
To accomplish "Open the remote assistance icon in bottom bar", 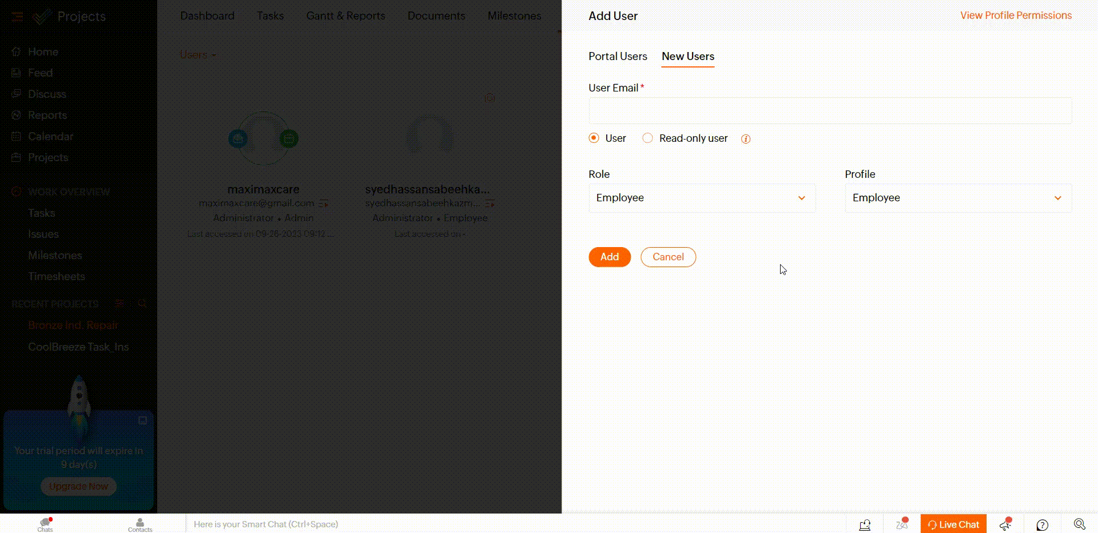I will pos(865,524).
